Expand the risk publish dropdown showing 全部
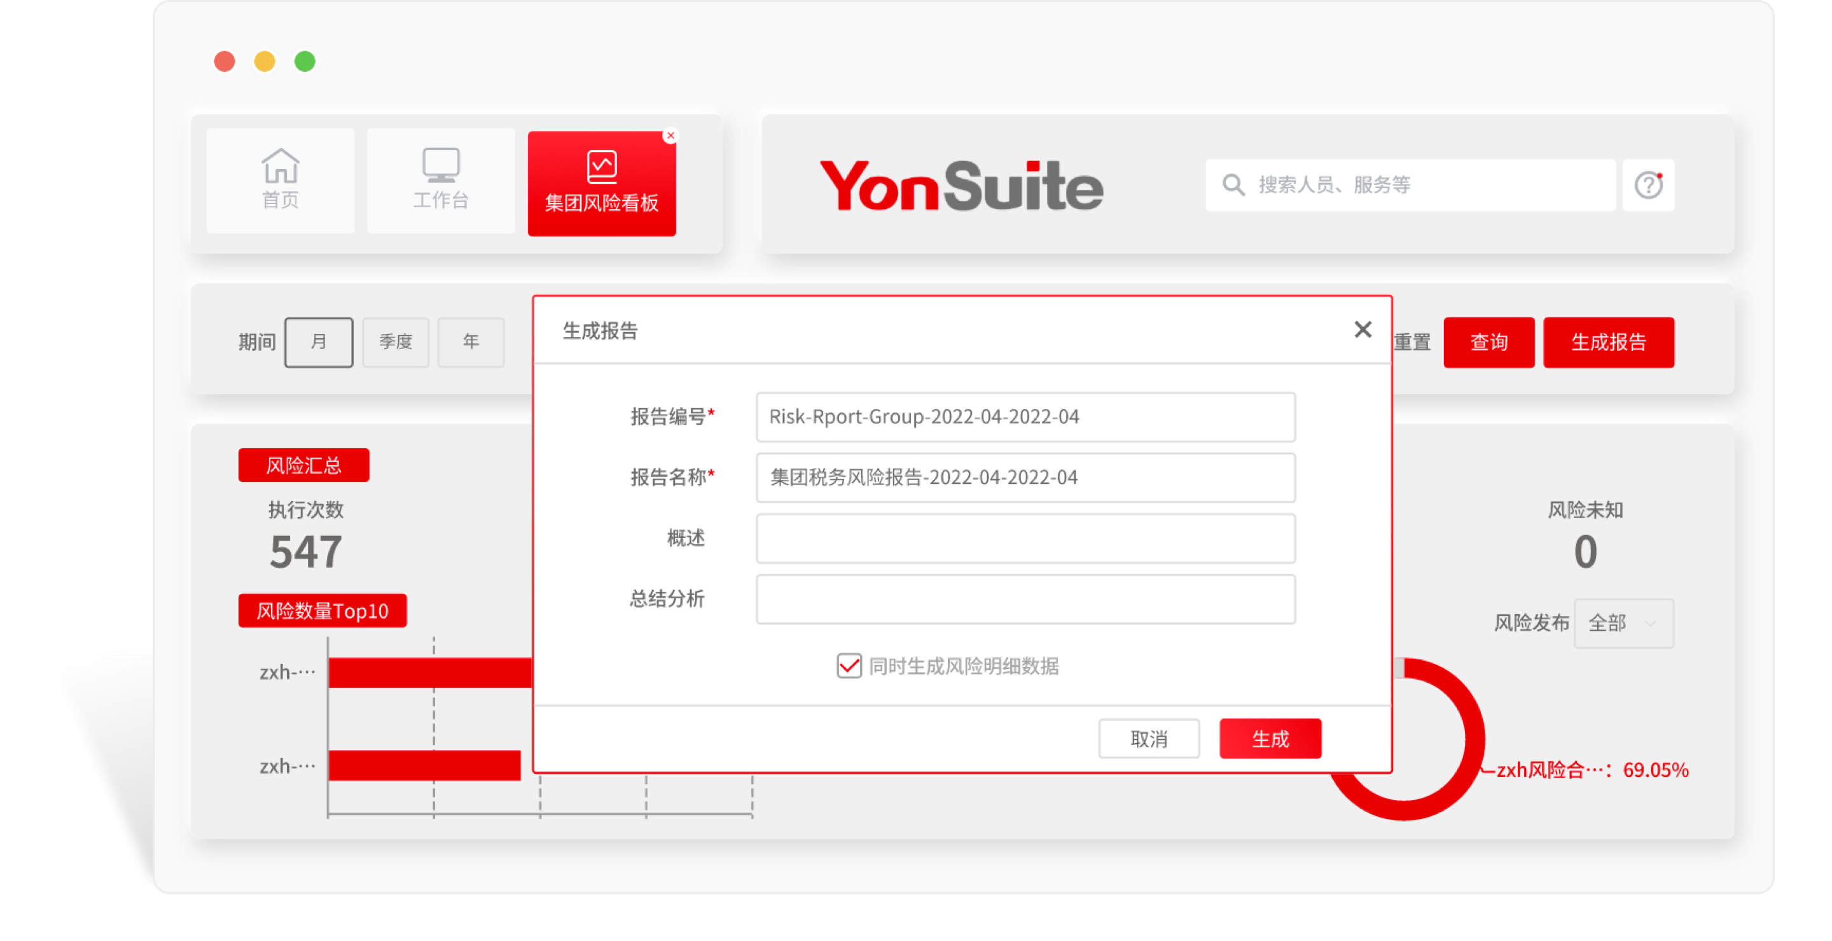The image size is (1832, 941). [x=1623, y=623]
